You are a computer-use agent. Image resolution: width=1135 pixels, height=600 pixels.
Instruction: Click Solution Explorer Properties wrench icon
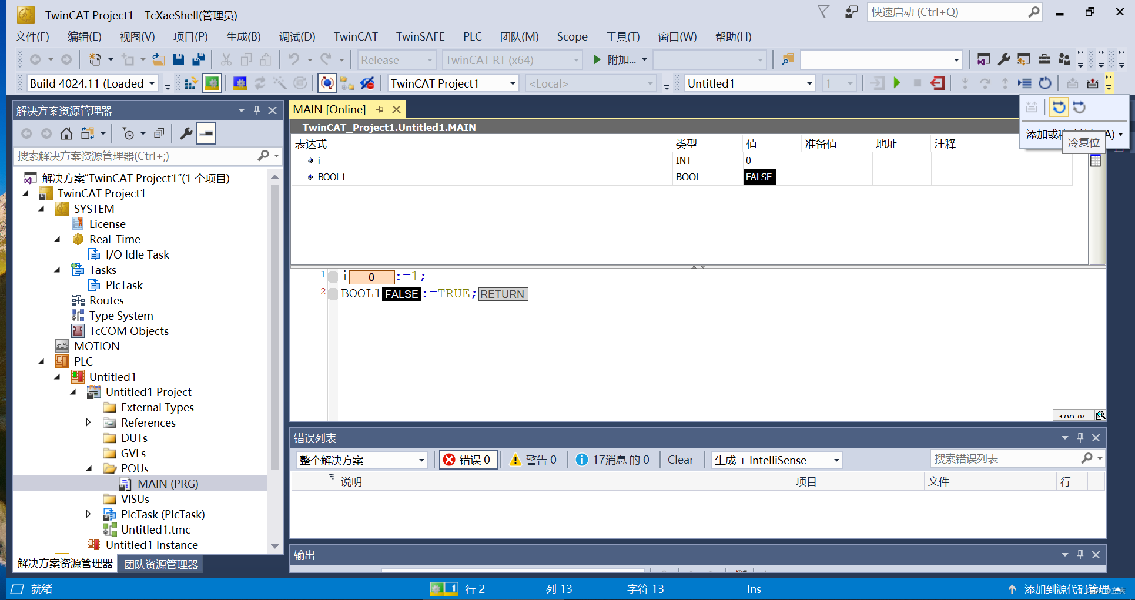click(x=186, y=133)
